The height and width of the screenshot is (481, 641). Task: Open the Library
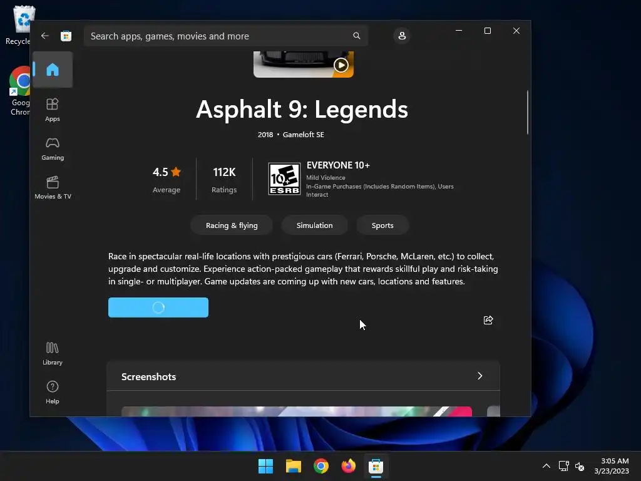pos(53,354)
